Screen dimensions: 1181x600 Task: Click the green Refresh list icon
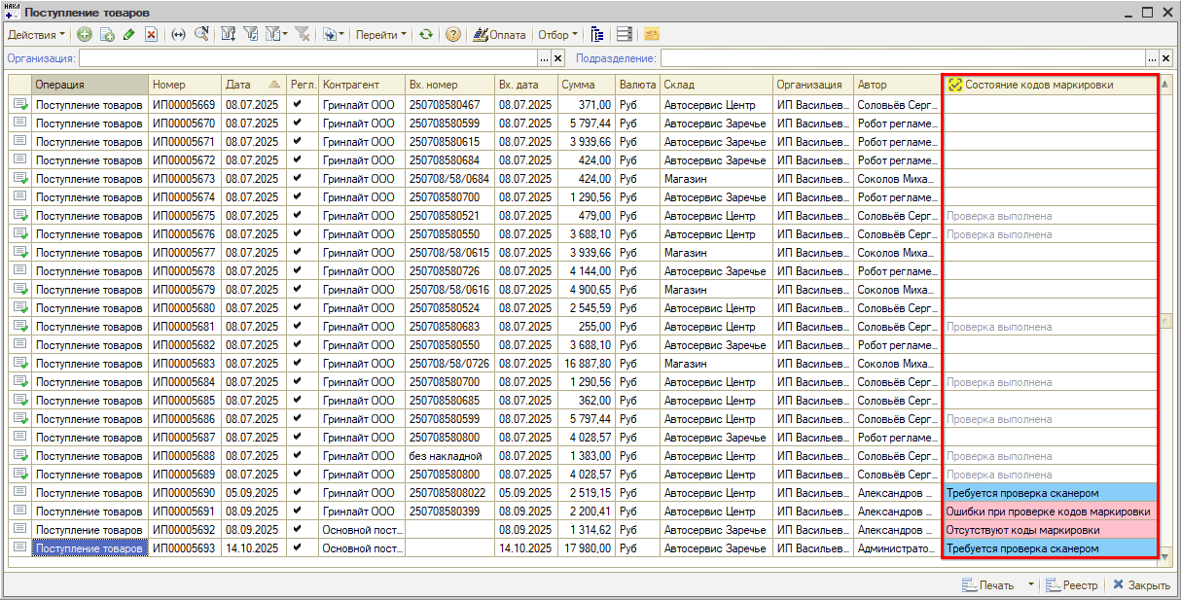pos(426,35)
